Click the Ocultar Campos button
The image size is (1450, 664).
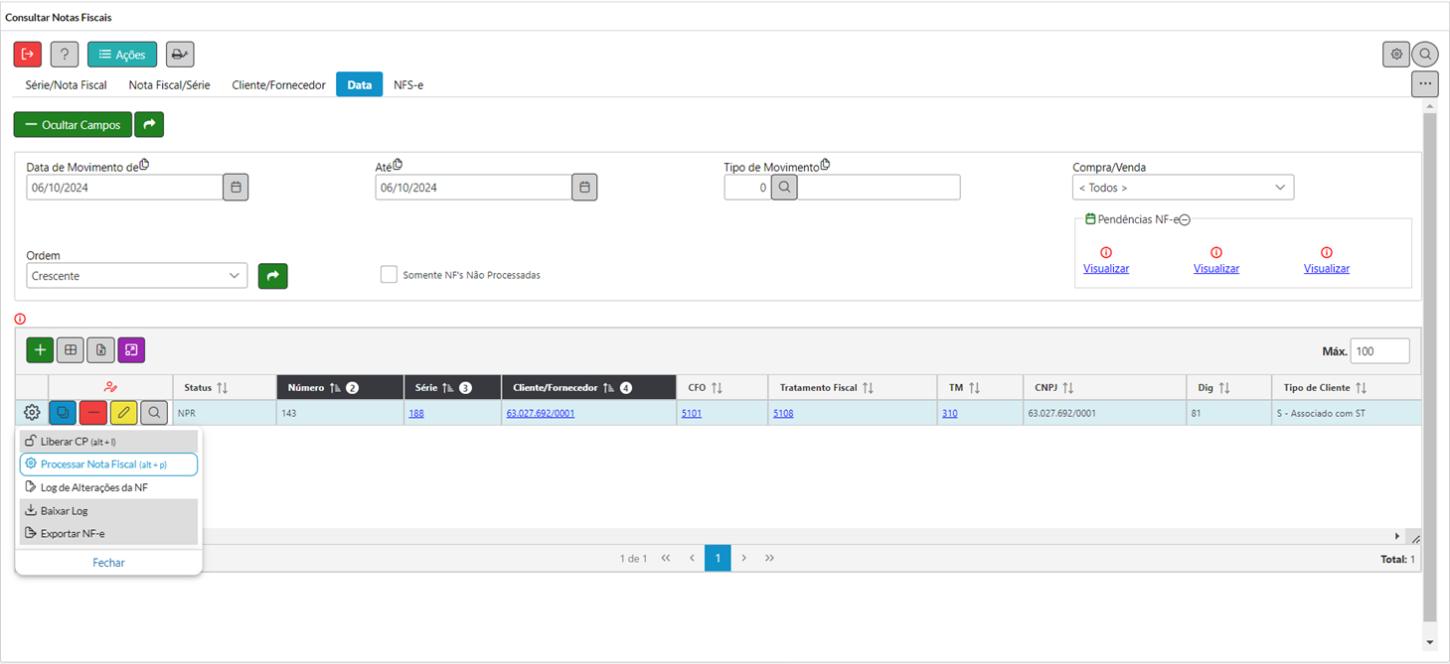tap(73, 125)
